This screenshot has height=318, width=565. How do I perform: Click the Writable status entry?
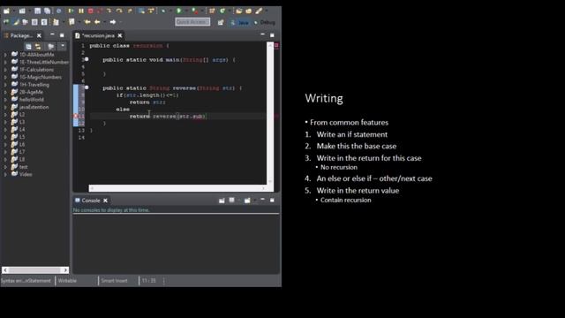pos(67,281)
